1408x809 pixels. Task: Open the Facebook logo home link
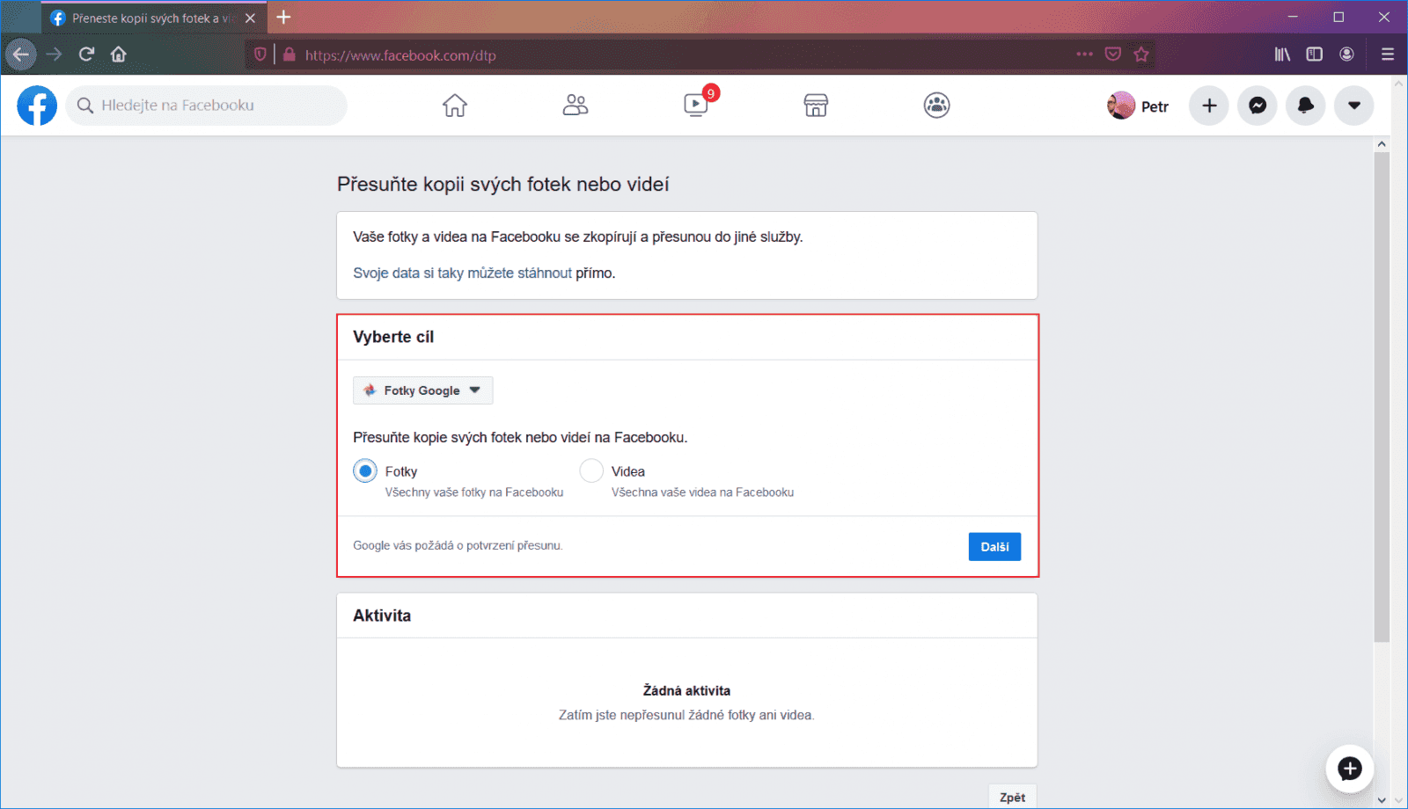(37, 106)
